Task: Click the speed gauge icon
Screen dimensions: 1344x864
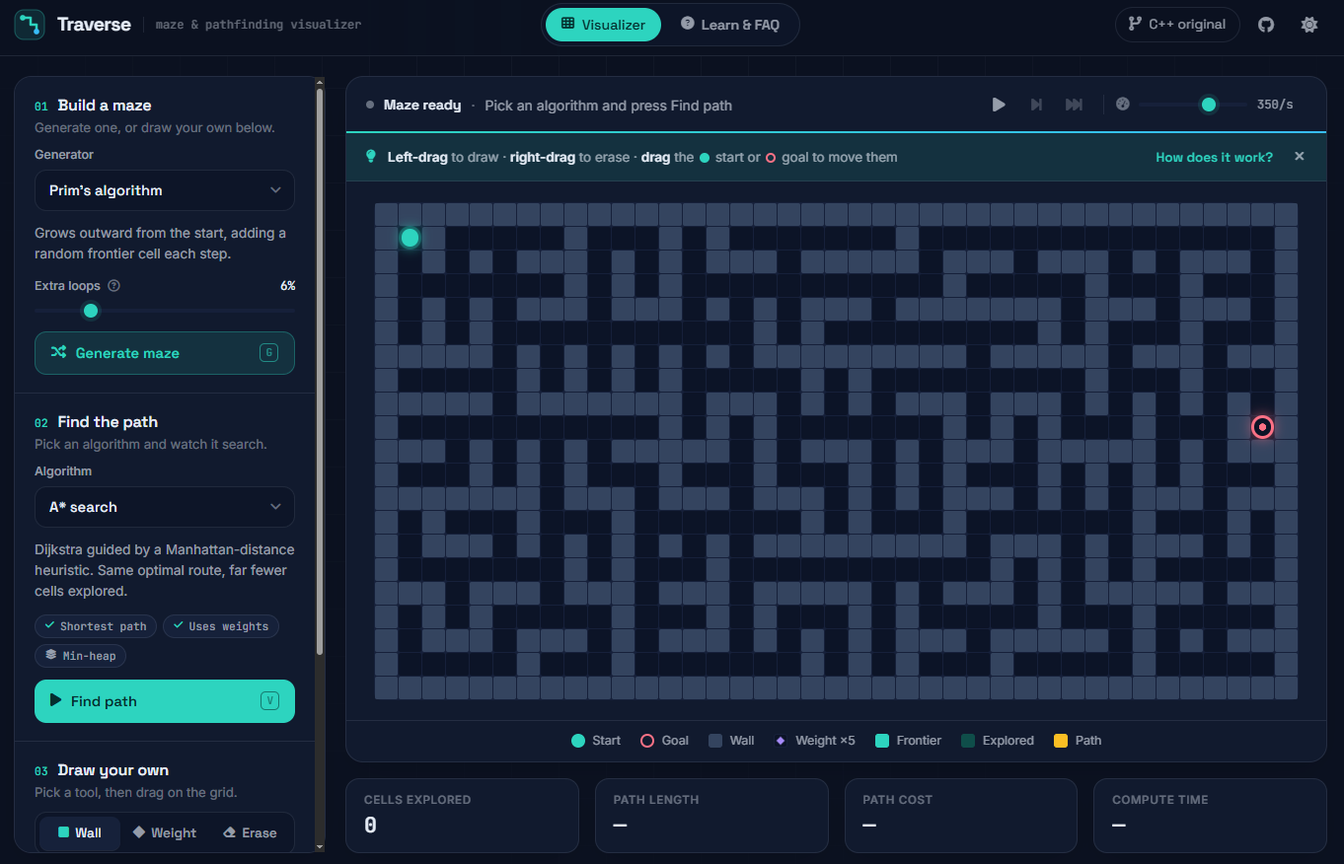Action: [x=1122, y=104]
